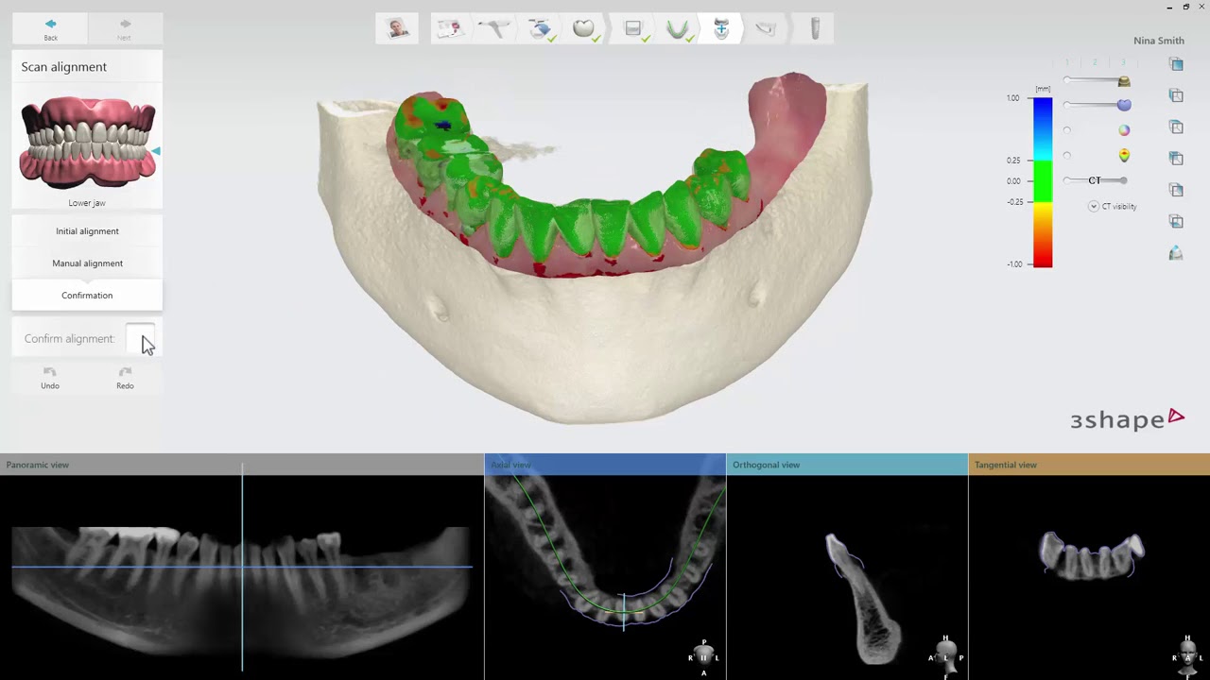This screenshot has width=1210, height=680.
Task: Open the greyed surgical guide step
Action: pos(767,28)
